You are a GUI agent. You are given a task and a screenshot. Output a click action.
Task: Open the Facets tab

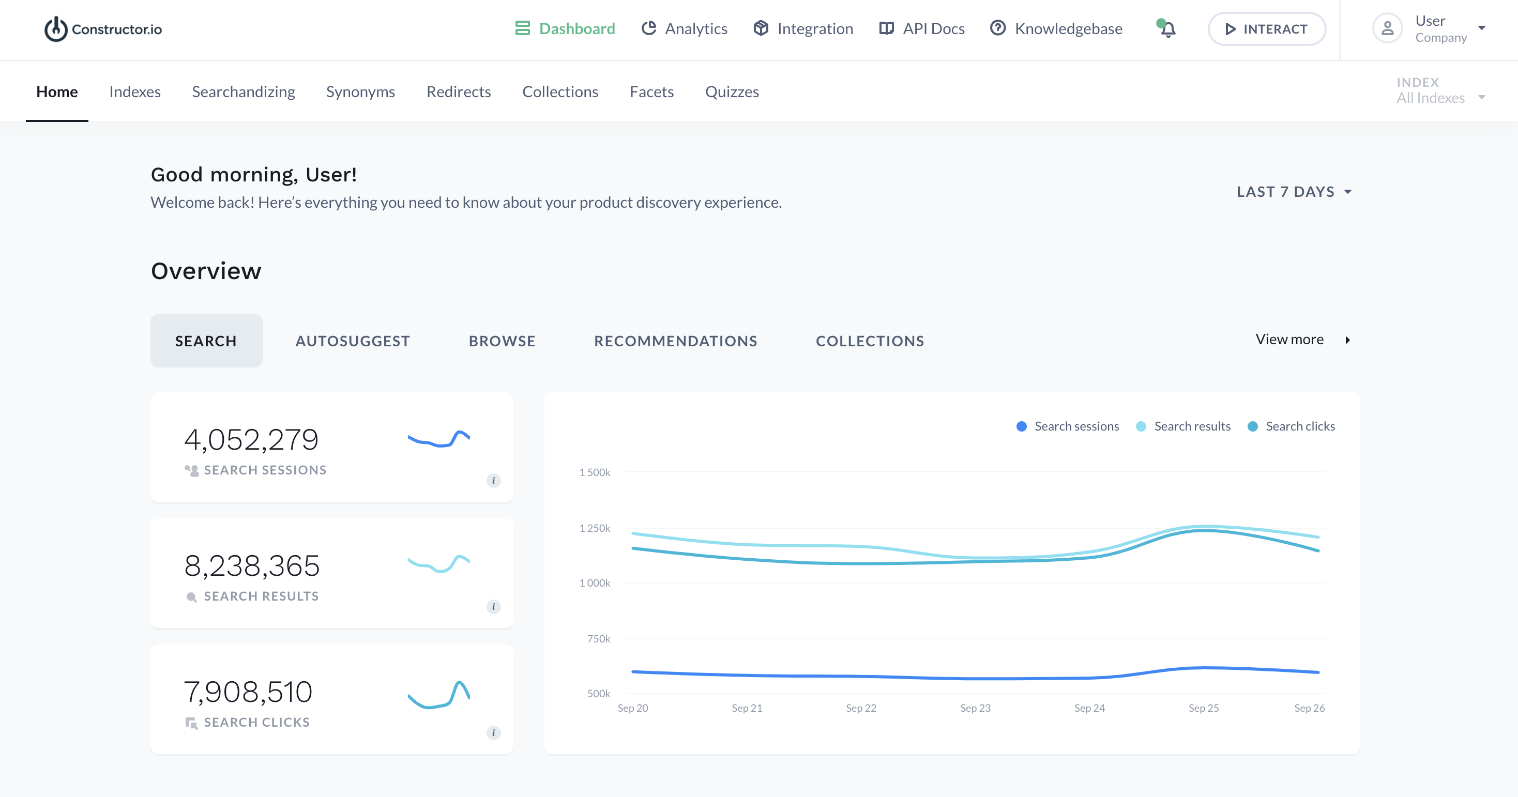click(x=652, y=91)
